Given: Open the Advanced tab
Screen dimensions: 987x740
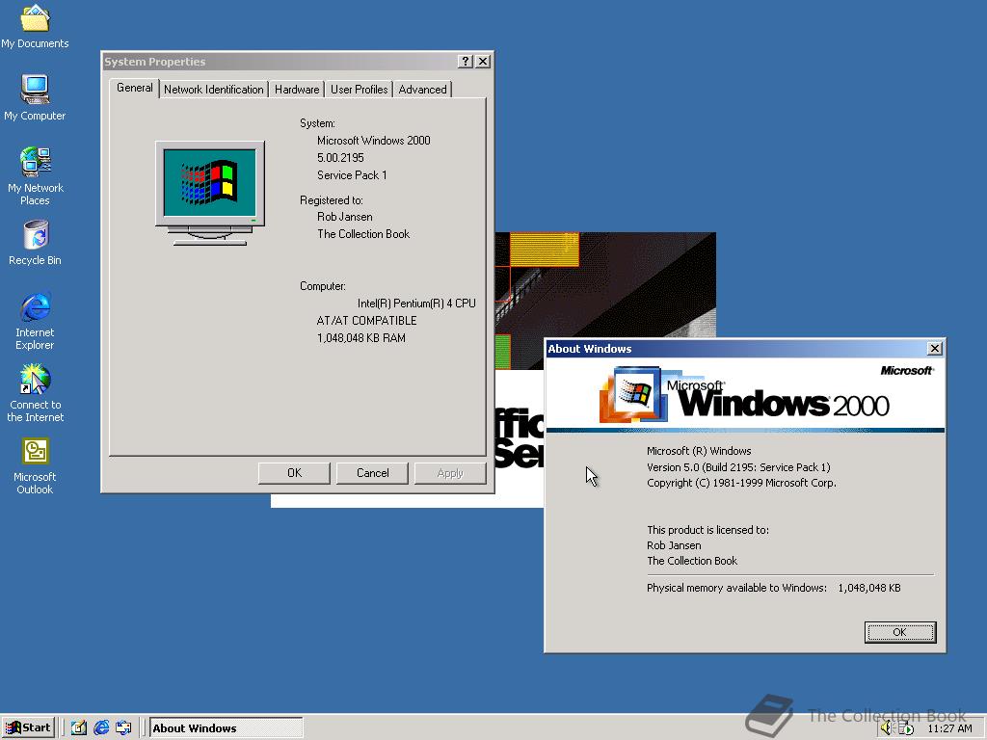Looking at the screenshot, I should click(x=422, y=90).
